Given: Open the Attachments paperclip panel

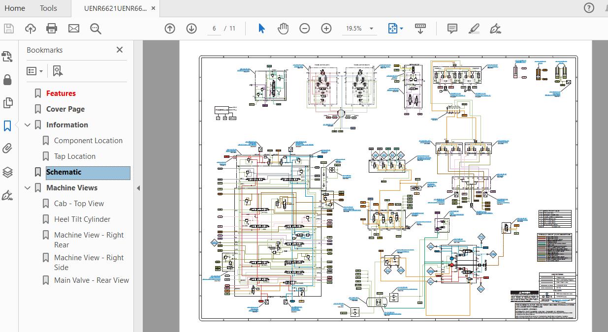Looking at the screenshot, I should click(7, 149).
